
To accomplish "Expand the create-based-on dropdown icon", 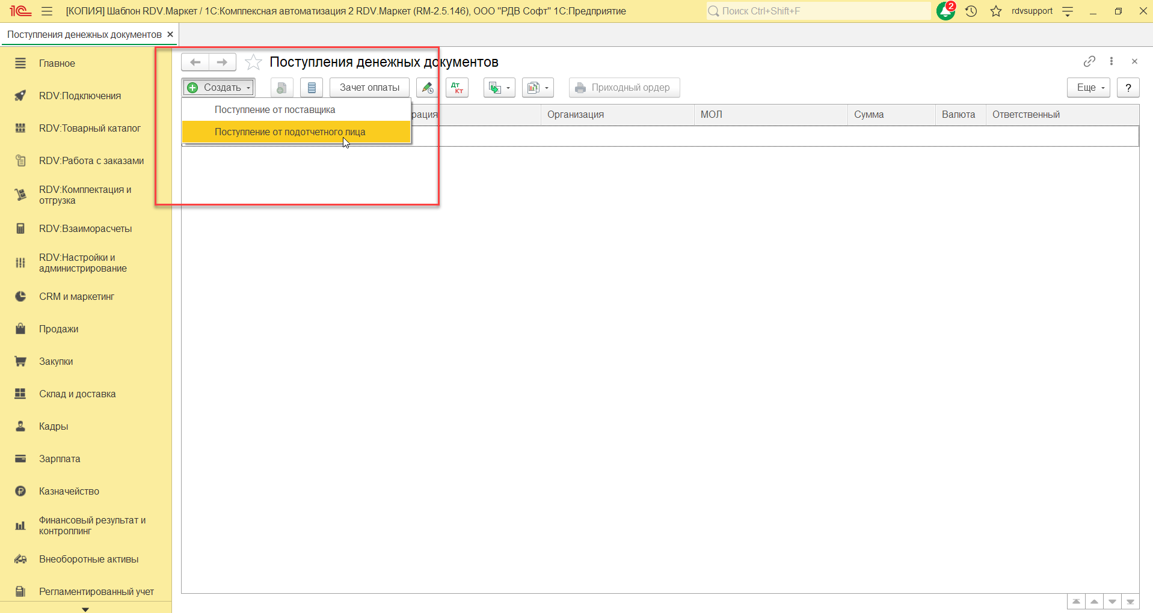I will pos(499,88).
